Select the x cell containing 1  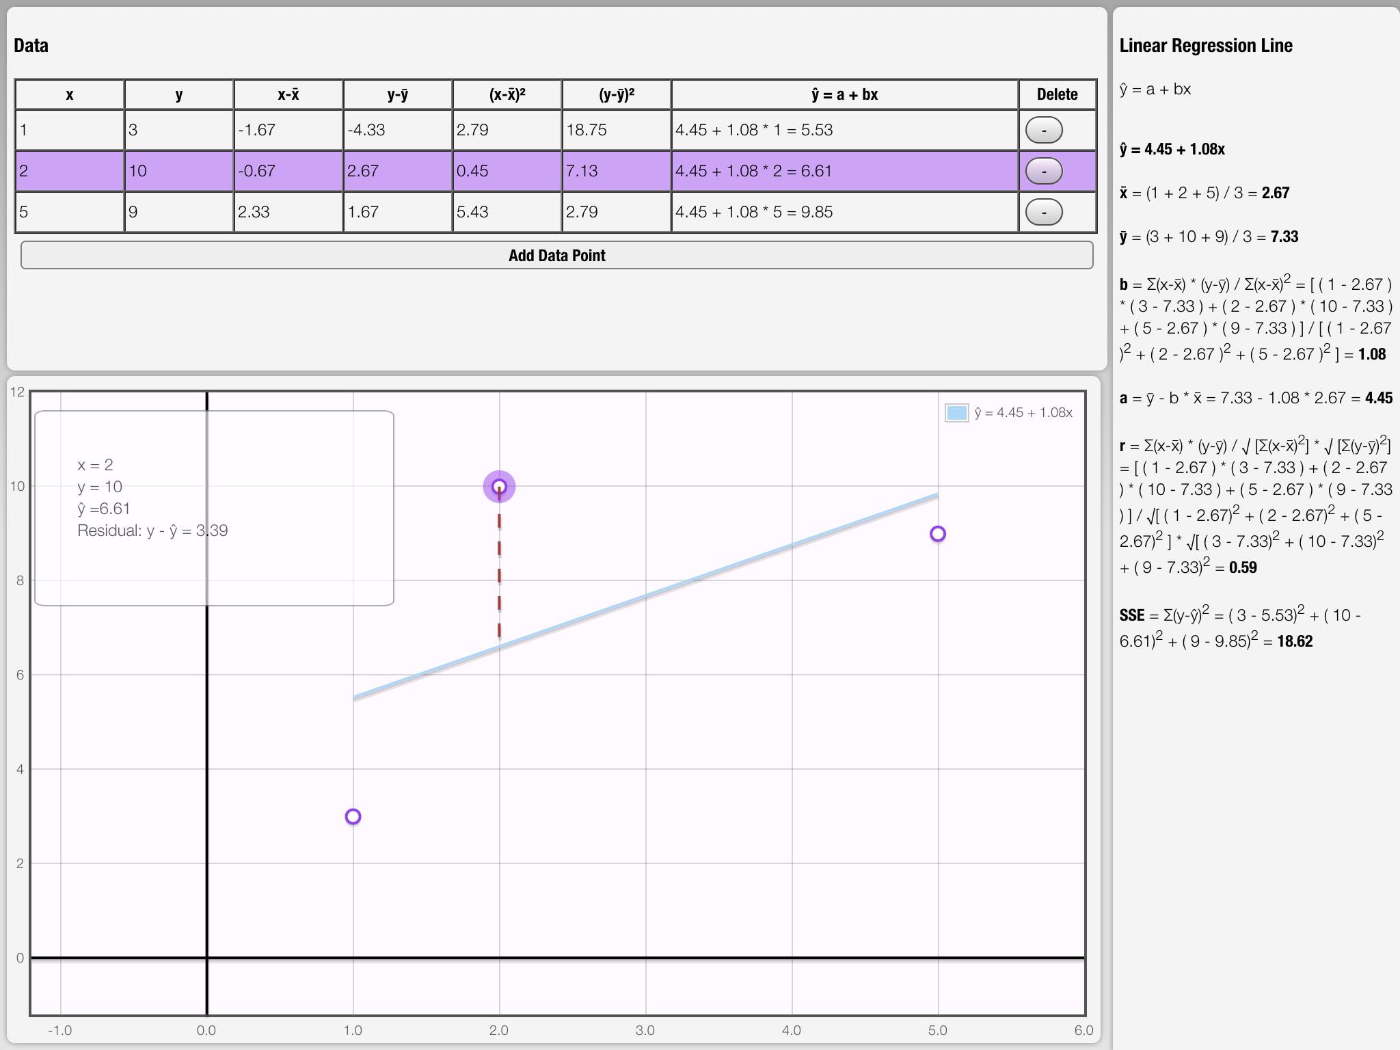tap(70, 130)
